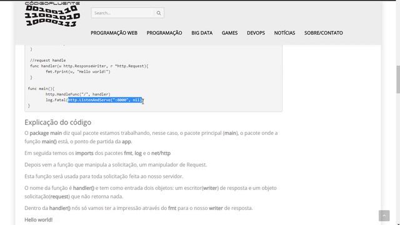
Task: Open the SOBRE/CONTATO menu
Action: pyautogui.click(x=324, y=33)
